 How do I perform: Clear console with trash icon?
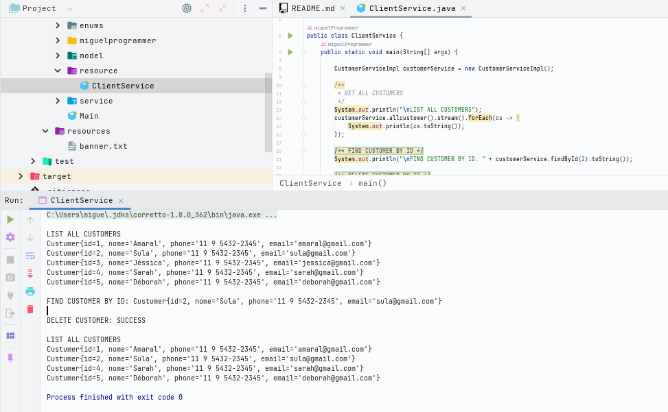[x=30, y=309]
